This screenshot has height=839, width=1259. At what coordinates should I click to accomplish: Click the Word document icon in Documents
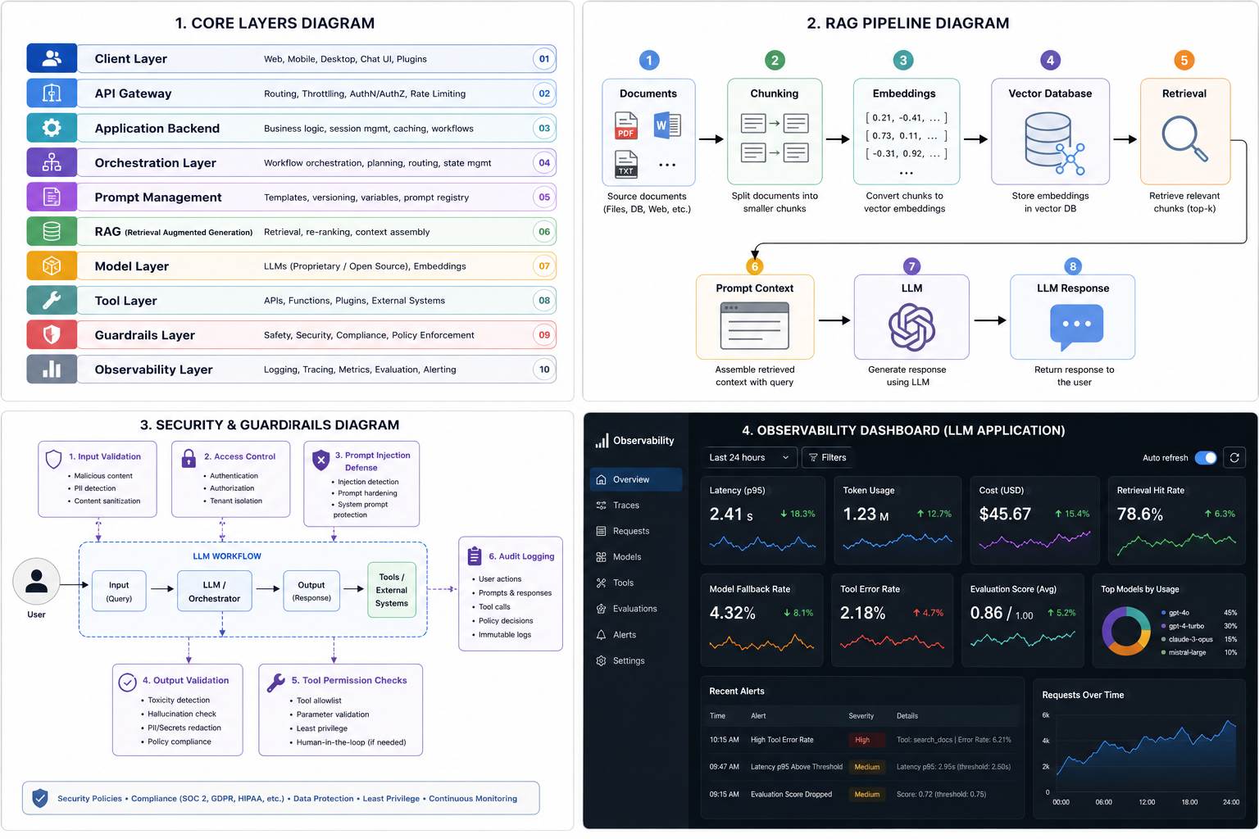click(667, 125)
